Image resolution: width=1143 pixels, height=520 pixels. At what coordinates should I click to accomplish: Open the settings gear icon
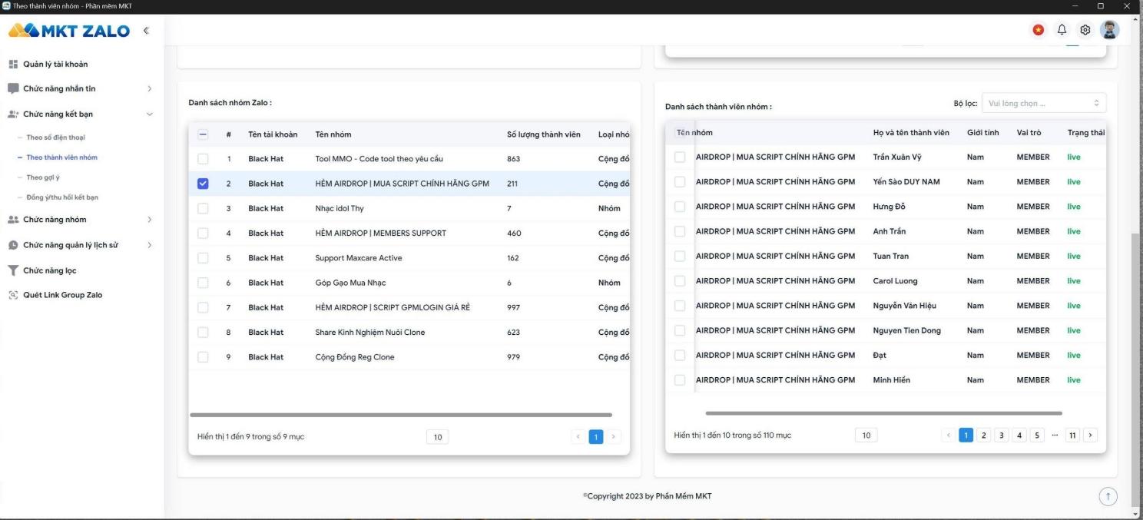[x=1085, y=30]
